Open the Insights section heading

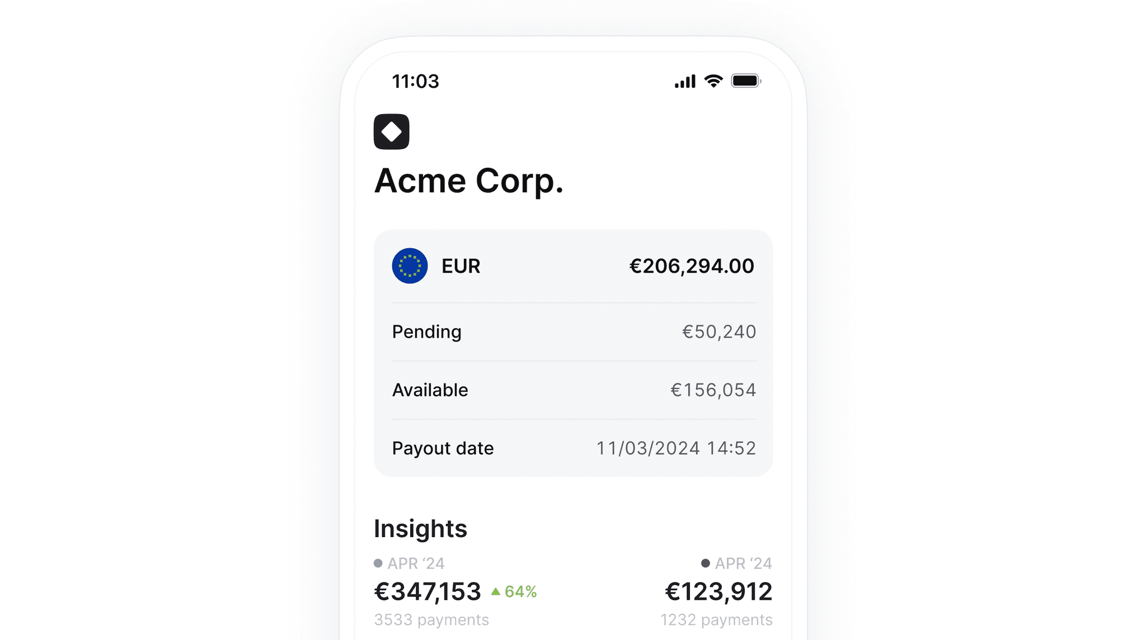pos(420,529)
